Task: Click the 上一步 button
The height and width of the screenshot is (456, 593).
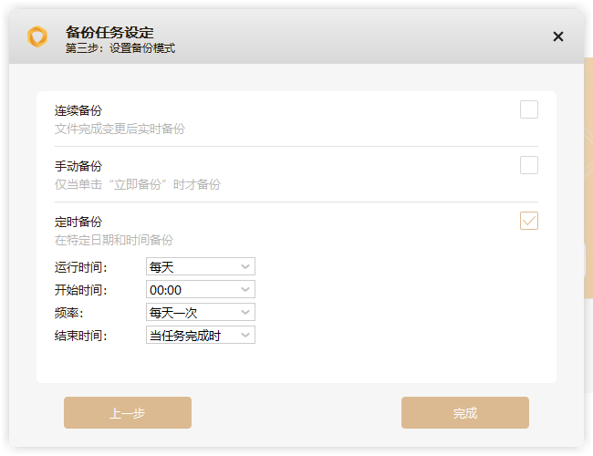Action: pyautogui.click(x=128, y=412)
